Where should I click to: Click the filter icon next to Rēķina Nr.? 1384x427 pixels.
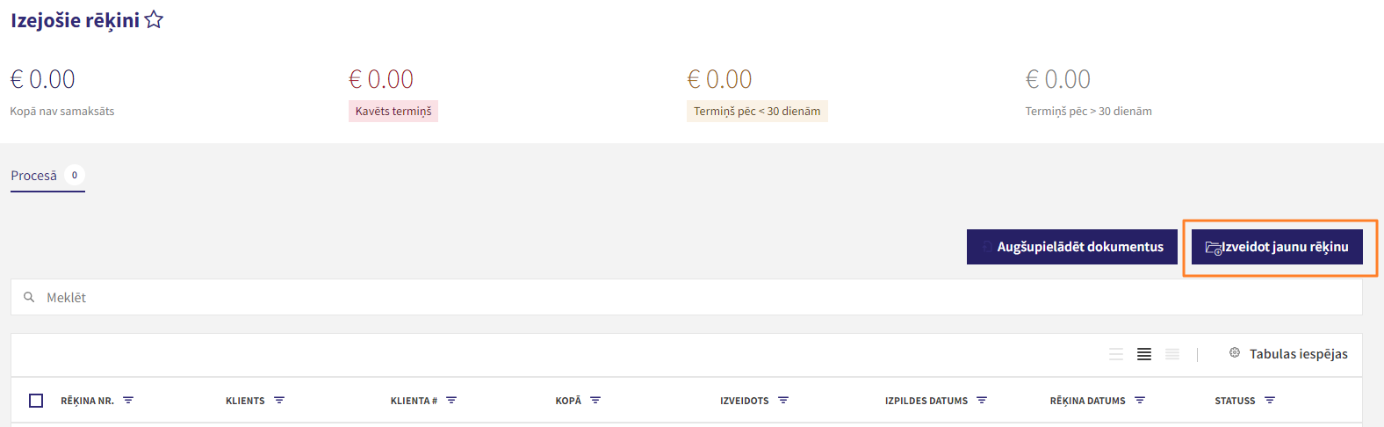point(128,400)
